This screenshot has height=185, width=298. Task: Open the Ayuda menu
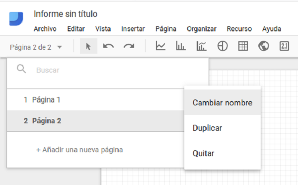[272, 29]
